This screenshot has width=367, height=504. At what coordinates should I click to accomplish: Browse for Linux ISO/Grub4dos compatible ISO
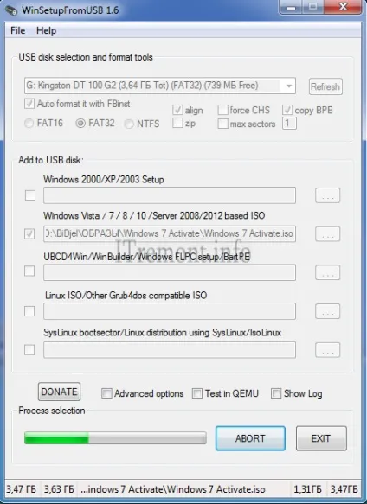click(x=327, y=311)
